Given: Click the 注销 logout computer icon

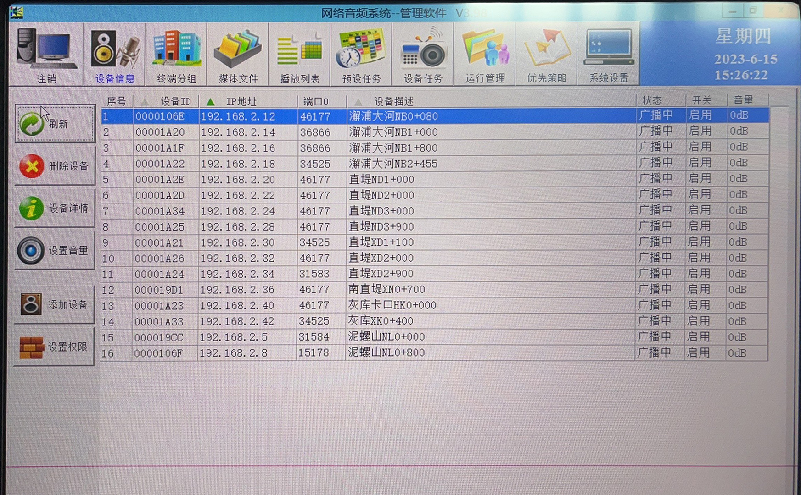Looking at the screenshot, I should pos(46,54).
